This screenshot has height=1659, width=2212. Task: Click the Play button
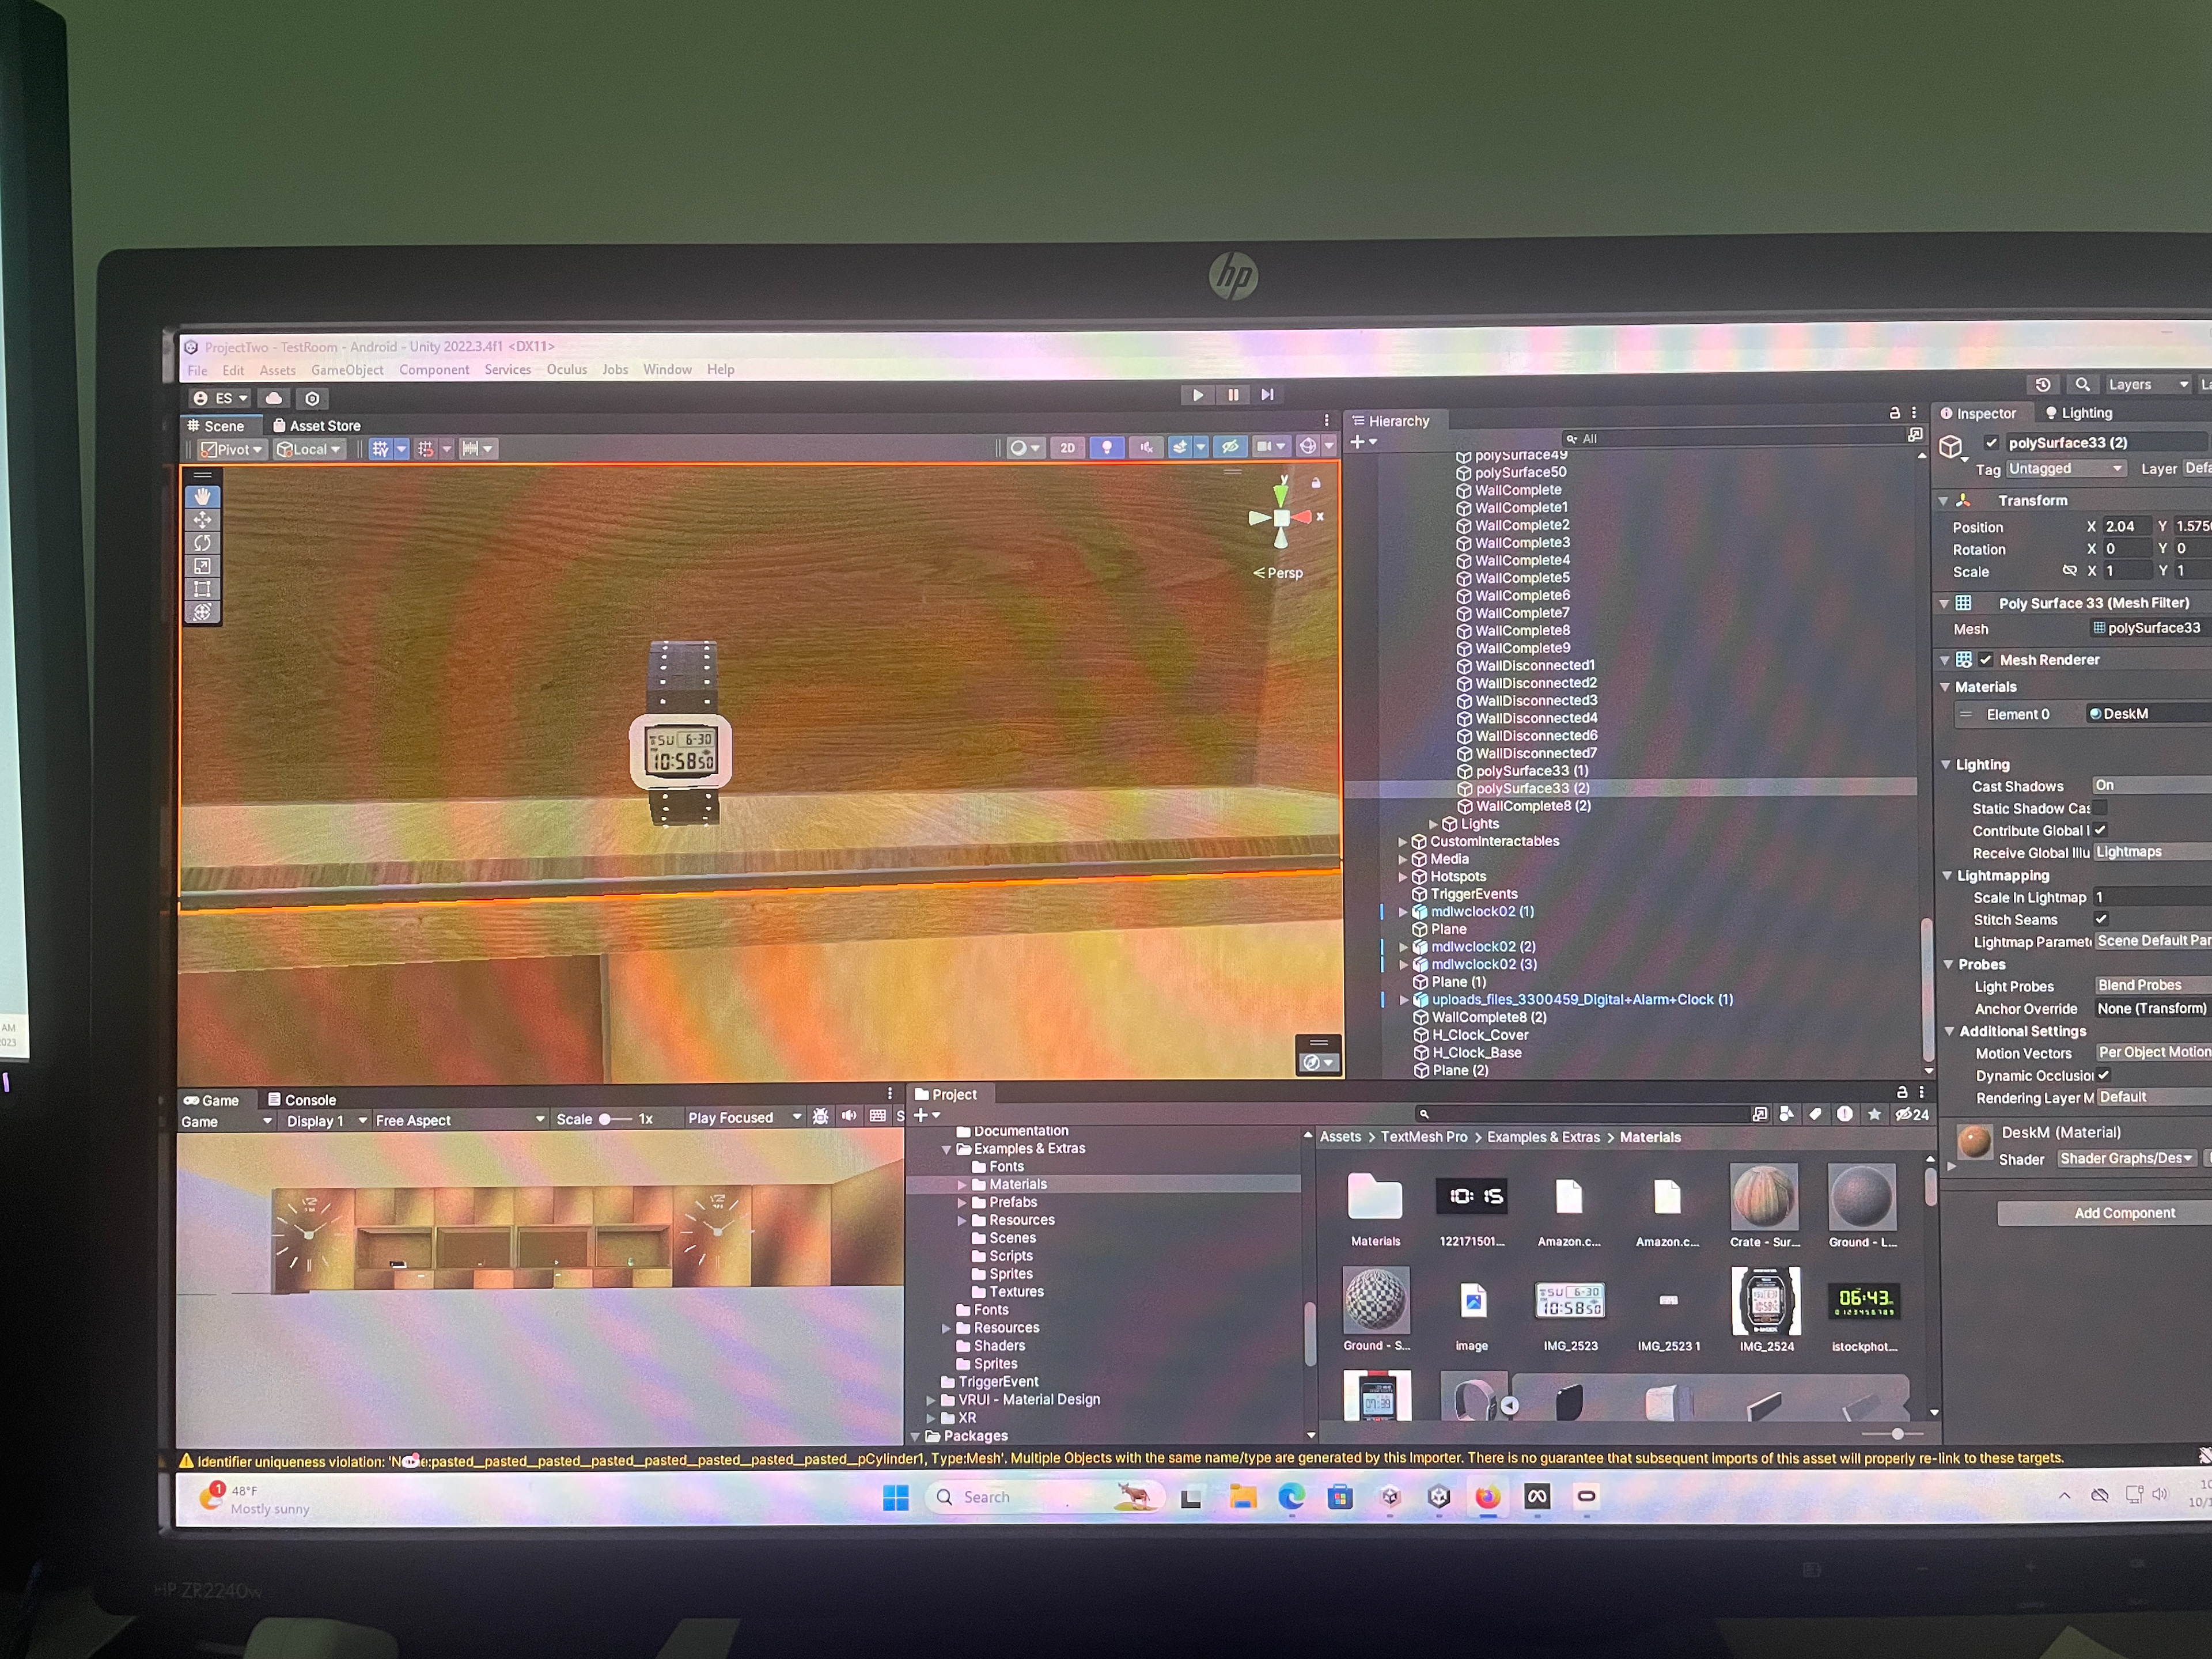pos(1197,395)
